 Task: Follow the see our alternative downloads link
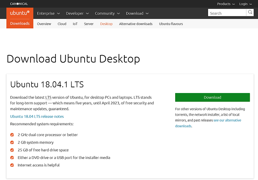(x=208, y=123)
